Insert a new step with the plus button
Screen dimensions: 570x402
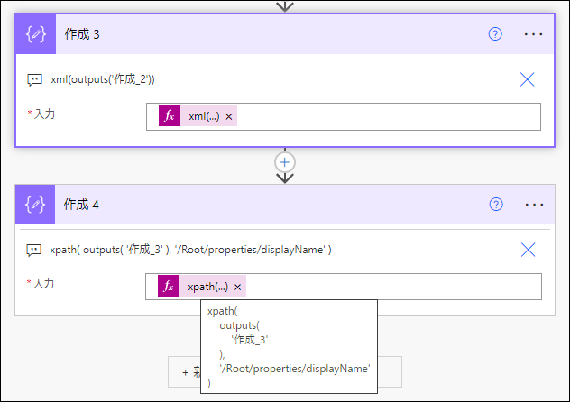click(285, 162)
